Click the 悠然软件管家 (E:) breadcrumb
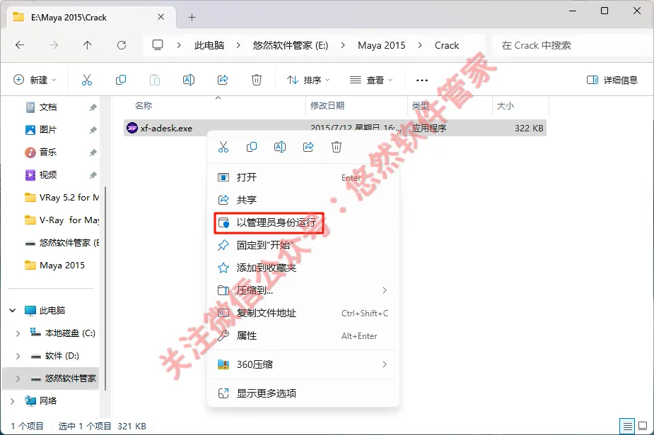 (291, 45)
